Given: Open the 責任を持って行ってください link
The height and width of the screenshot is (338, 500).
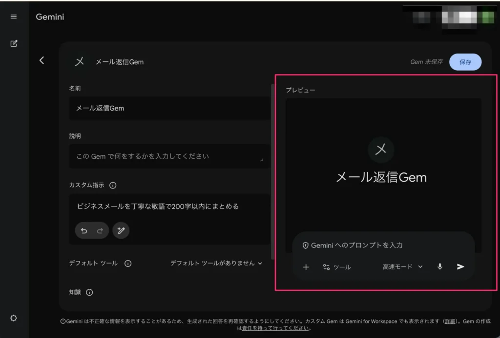Looking at the screenshot, I should (x=275, y=328).
